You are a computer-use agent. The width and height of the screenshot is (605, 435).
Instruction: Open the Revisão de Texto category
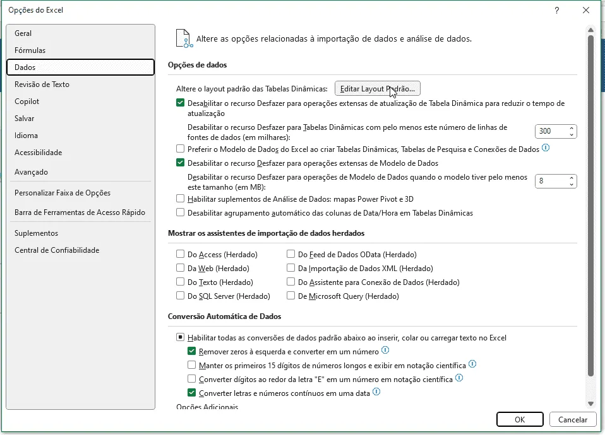[81, 84]
